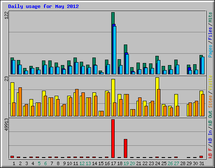The image size is (215, 168).
Task: Select the red kB bar for day 17
Action: click(113, 139)
